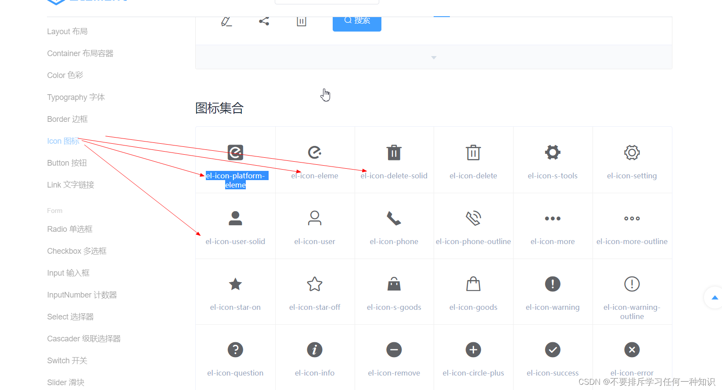This screenshot has height=390, width=722.
Task: Open Border 边框 in sidebar
Action: (x=68, y=119)
